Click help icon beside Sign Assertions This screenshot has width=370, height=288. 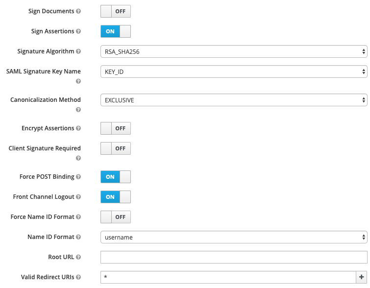78,31
